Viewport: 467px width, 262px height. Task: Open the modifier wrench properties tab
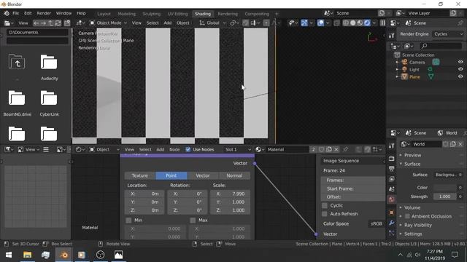392,223
